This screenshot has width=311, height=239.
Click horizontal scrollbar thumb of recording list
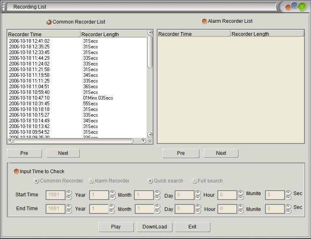[x=73, y=141]
